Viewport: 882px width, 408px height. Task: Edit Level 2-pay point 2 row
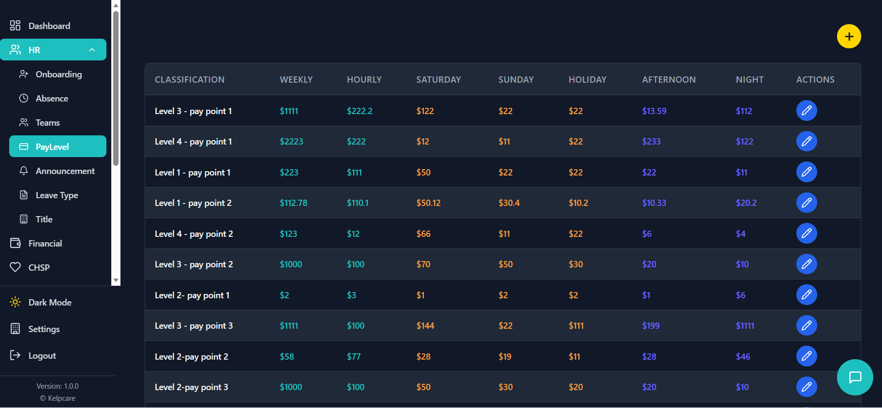click(807, 356)
